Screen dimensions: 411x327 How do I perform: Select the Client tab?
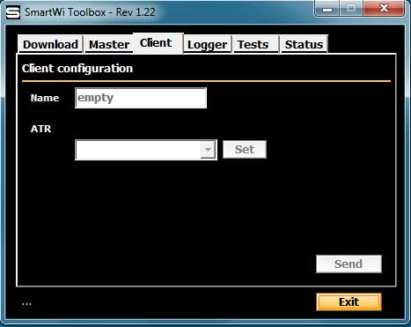pos(158,43)
